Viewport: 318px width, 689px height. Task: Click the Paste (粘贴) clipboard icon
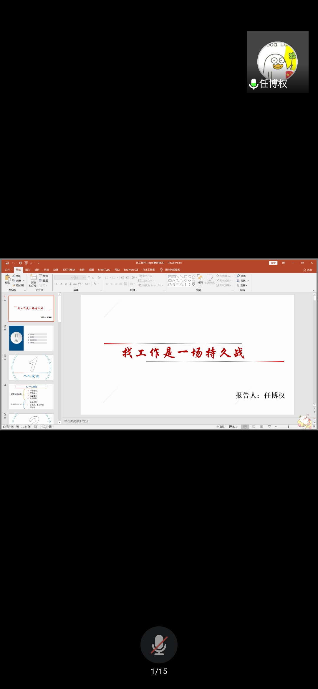7,278
